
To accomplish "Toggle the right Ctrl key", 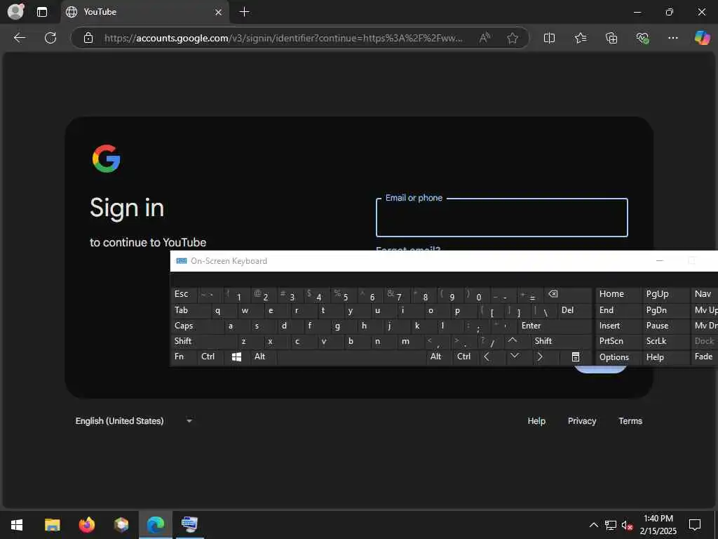I will [466, 357].
